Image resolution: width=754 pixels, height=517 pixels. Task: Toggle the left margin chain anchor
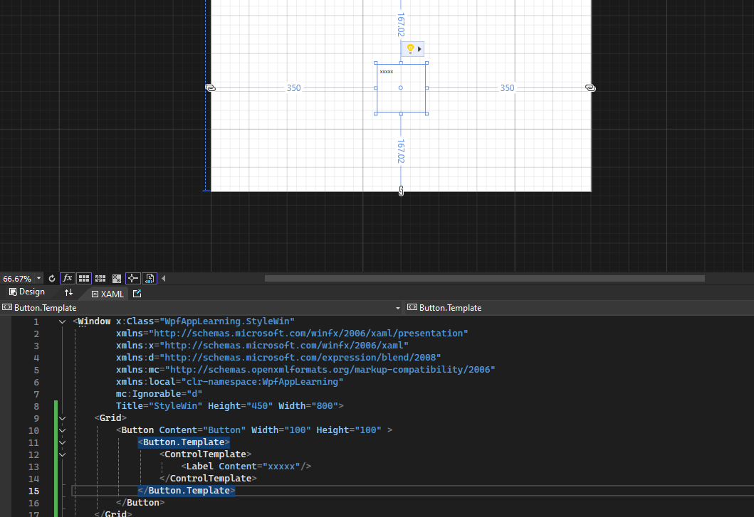click(x=210, y=88)
